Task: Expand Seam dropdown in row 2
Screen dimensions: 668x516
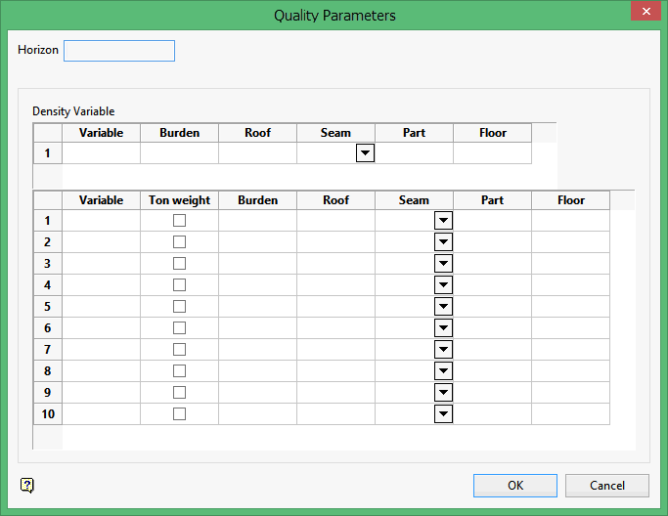Action: coord(443,242)
